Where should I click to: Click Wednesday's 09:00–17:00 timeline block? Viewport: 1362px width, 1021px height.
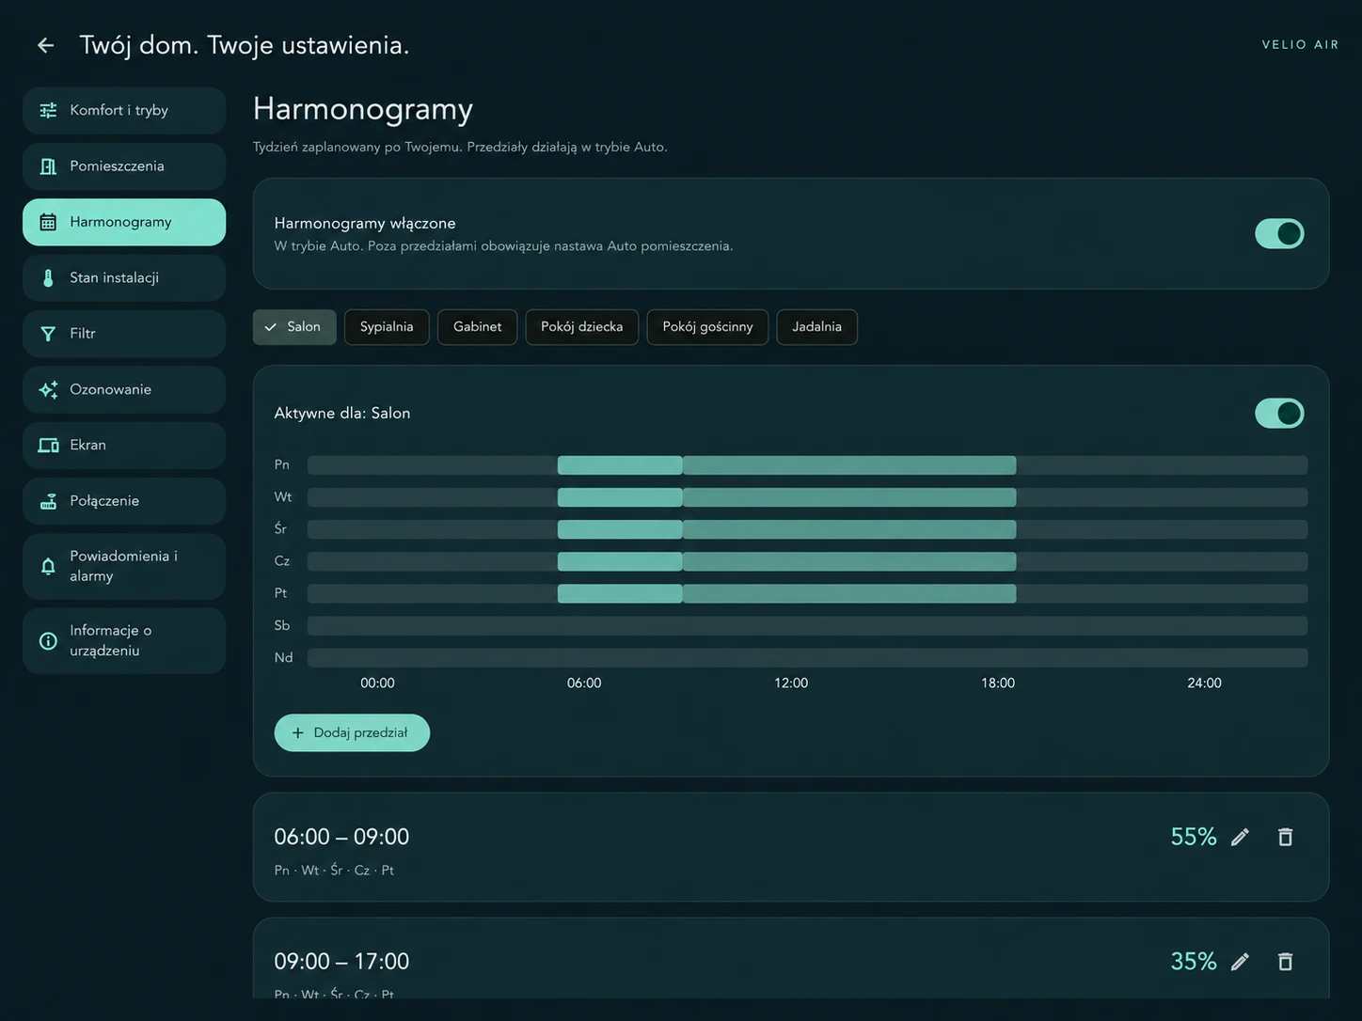pos(849,529)
